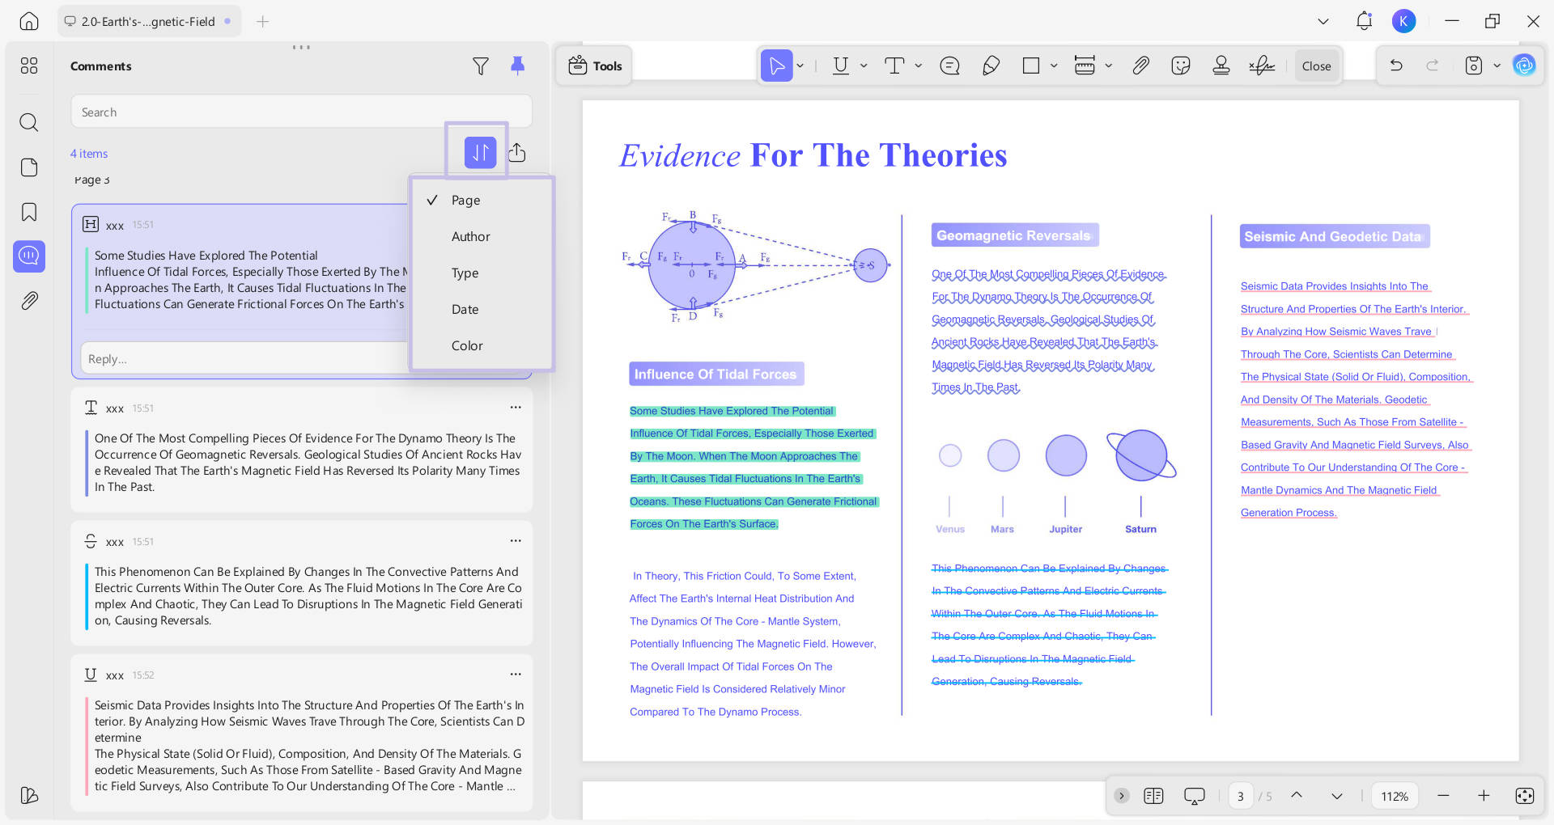Open the zoom level 112% dropdown

(1395, 796)
